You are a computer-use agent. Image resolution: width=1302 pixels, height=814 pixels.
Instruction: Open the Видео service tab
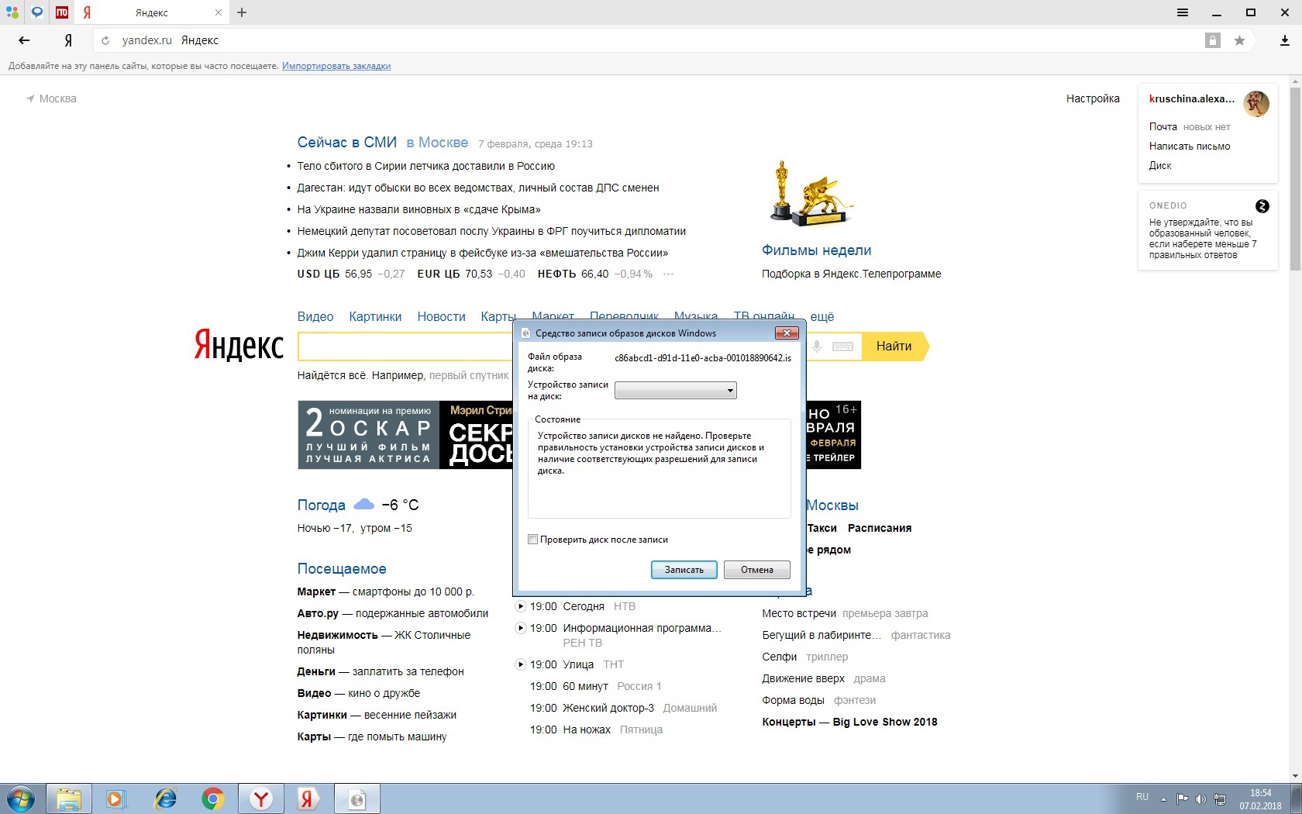pos(315,316)
